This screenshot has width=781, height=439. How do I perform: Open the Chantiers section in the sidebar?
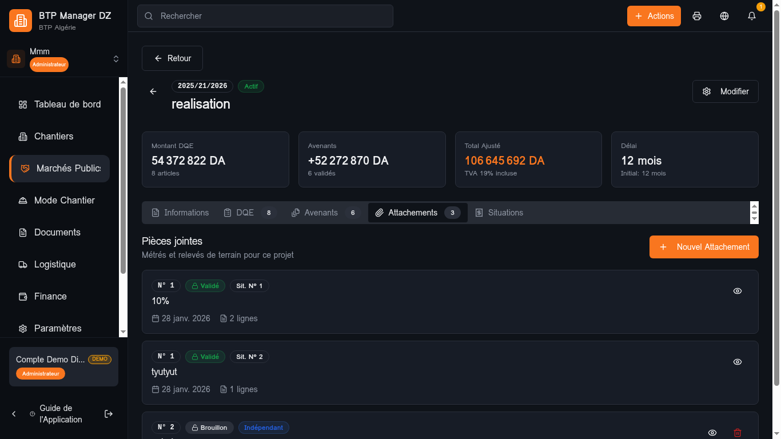(x=54, y=136)
